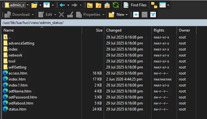
Task: Click the 16 KB size of access.htm
Action: coord(97,73)
